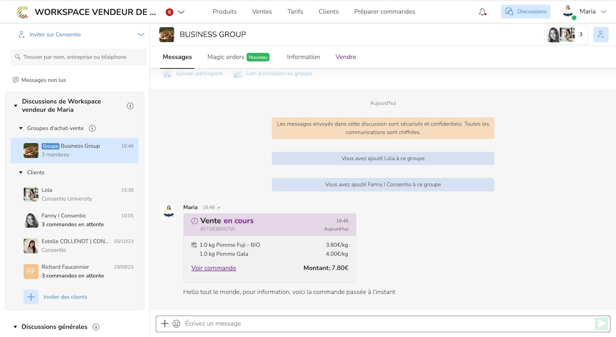
Task: Collapse Groupes d'achat-vente section
Action: point(21,128)
